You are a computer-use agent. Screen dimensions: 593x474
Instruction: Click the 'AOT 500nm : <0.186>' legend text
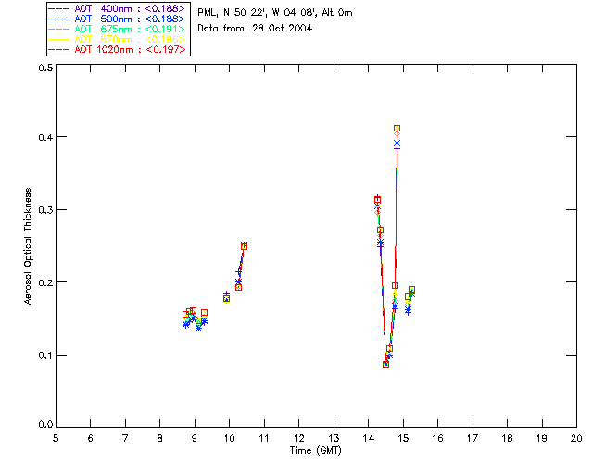coord(130,19)
